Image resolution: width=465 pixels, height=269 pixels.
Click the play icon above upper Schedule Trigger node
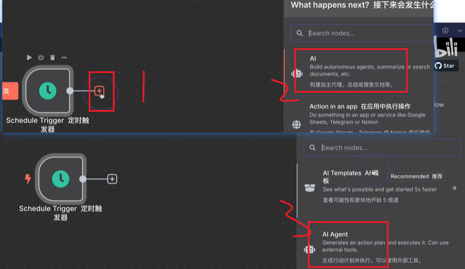tap(29, 57)
